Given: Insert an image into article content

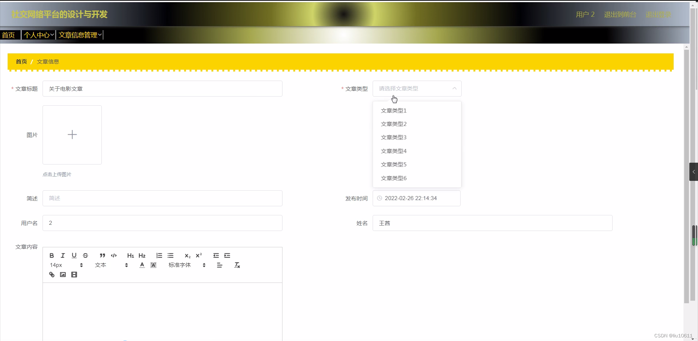Looking at the screenshot, I should coord(63,275).
